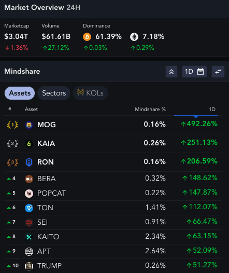
Task: Click the bronze rank 3 laurel badge
Action: [x=12, y=162]
